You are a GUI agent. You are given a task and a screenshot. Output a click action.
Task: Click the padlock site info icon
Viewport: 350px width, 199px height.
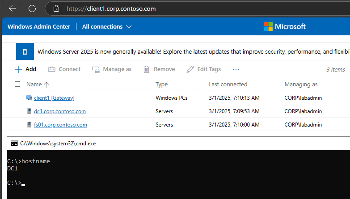(56, 8)
